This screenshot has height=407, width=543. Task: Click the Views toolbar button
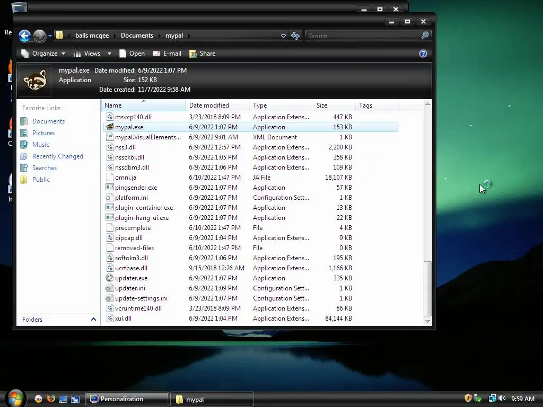coord(87,54)
